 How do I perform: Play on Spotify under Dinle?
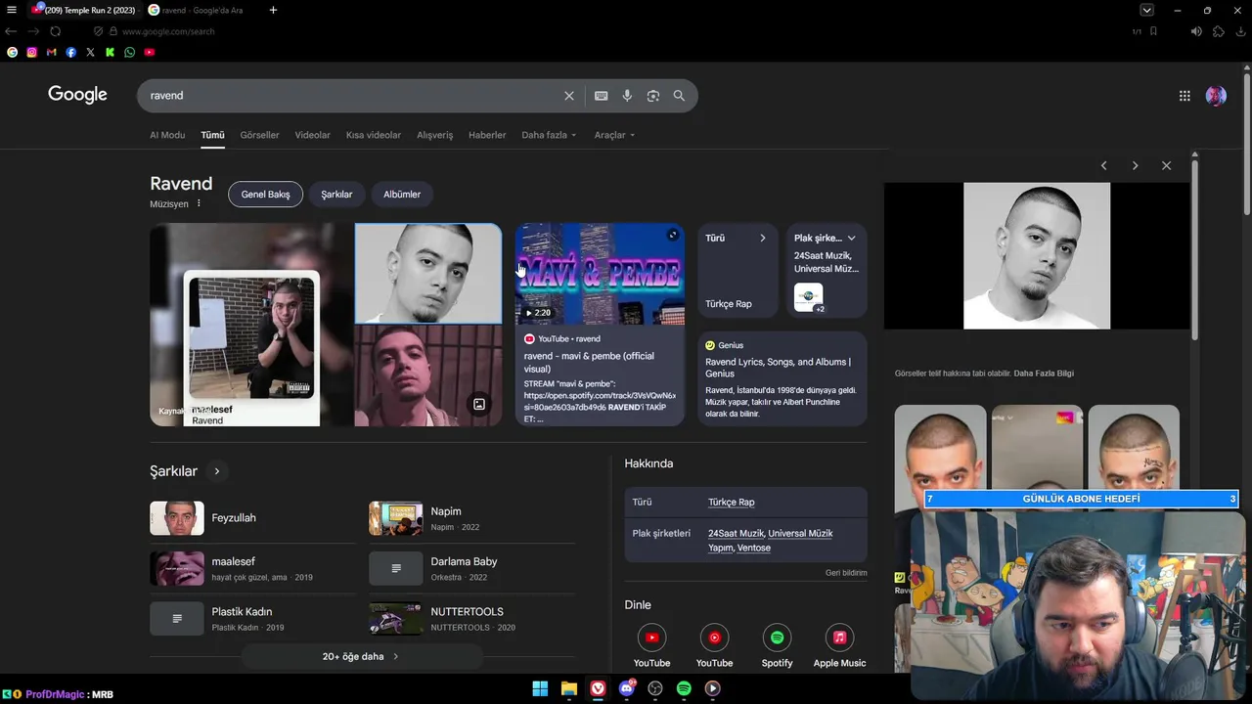(777, 646)
